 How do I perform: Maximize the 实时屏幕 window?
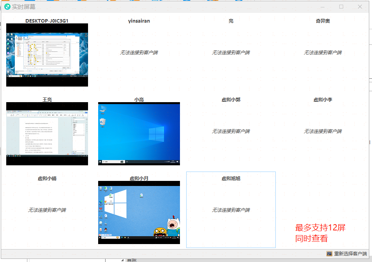click(x=341, y=7)
